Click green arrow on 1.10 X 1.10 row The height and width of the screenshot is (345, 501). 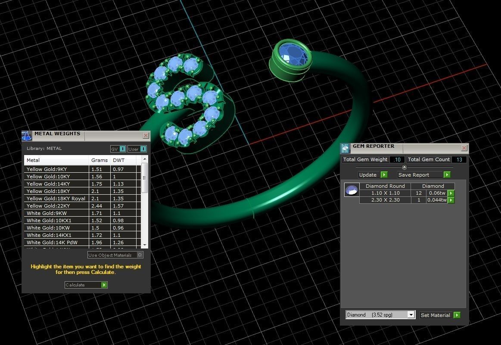(x=451, y=193)
